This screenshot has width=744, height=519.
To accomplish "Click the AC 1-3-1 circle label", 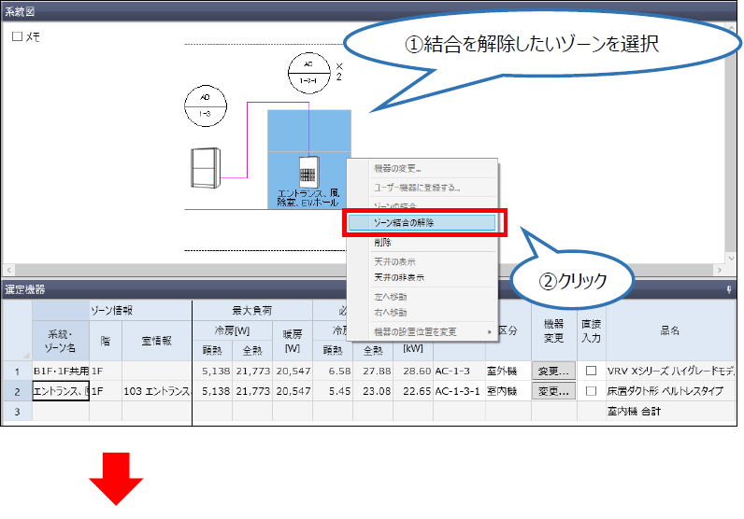I will coord(309,73).
